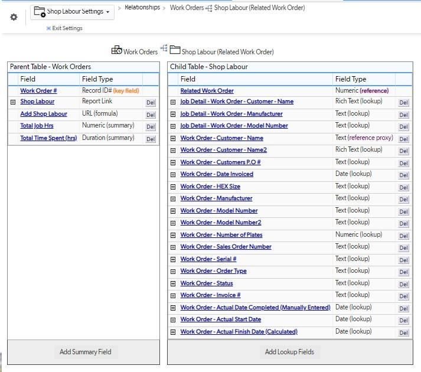Viewport: 421px width, 372px height.
Task: Expand Work Order - HEX Size row
Action: point(173,187)
